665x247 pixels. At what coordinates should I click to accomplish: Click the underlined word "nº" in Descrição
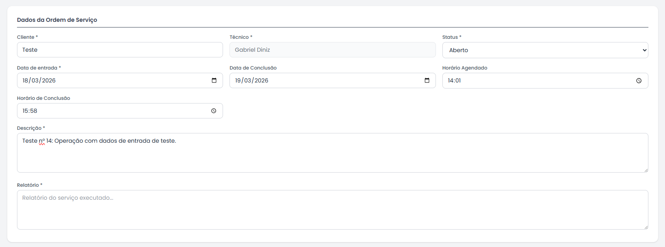[42, 141]
